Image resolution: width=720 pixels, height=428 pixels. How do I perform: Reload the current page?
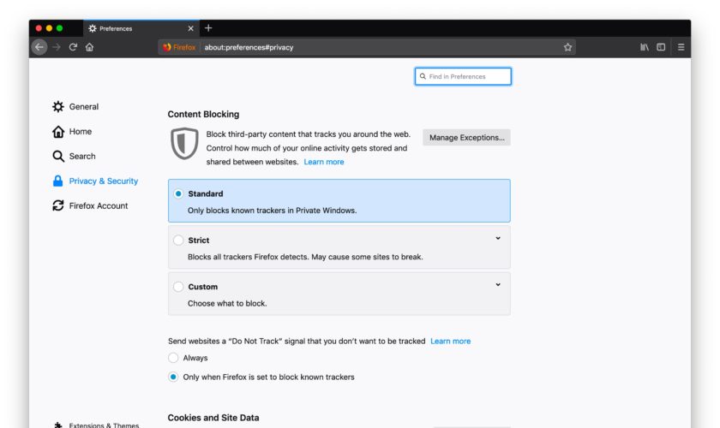73,47
